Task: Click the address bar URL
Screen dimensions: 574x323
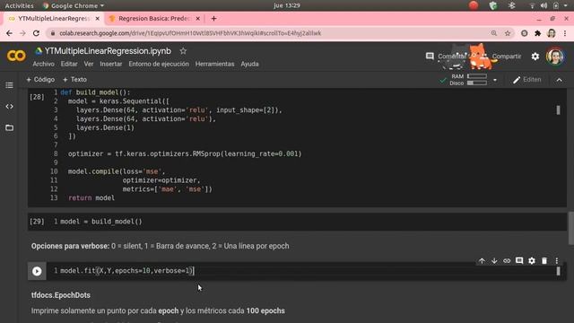Action: click(190, 33)
